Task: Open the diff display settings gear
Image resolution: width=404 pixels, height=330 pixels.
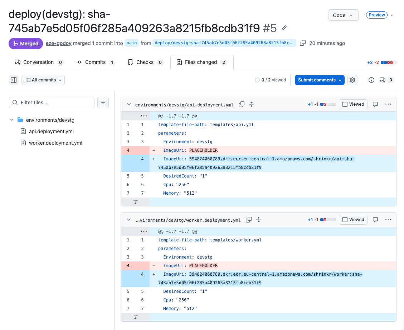Action: pos(352,80)
